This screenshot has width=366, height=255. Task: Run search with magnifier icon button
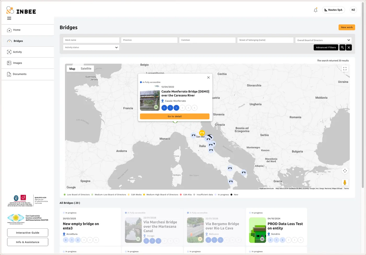[342, 47]
